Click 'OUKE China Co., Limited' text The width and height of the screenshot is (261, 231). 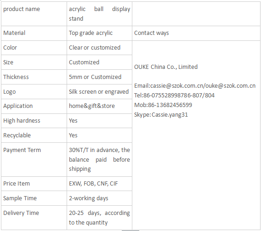point(166,67)
